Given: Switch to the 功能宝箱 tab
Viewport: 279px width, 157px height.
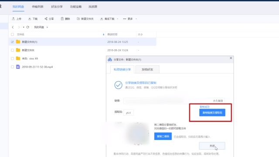Looking at the screenshot, I should tap(76, 7).
